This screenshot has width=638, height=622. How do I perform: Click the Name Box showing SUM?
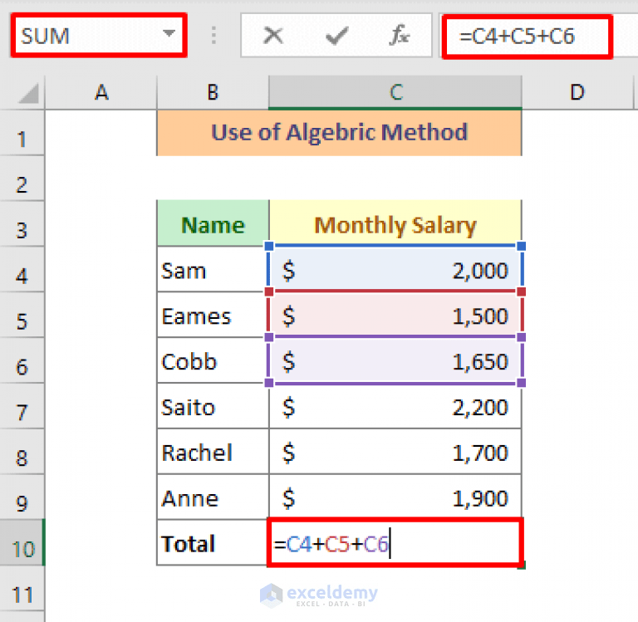[x=99, y=36]
